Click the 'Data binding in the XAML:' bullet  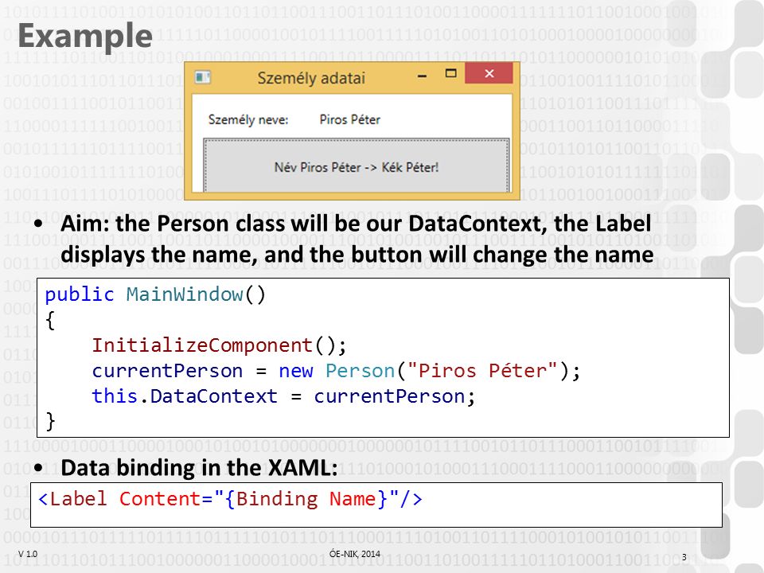pos(199,467)
